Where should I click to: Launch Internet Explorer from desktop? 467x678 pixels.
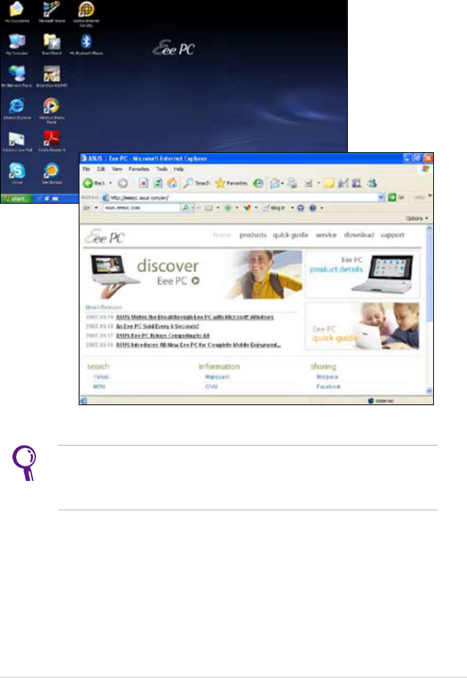coord(17,109)
